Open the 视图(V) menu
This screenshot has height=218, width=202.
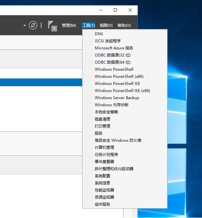(106, 26)
